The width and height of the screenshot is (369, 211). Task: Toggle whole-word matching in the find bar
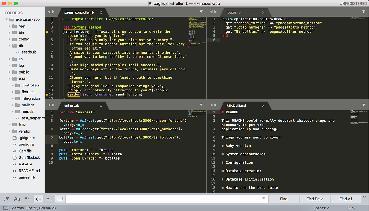(28, 199)
